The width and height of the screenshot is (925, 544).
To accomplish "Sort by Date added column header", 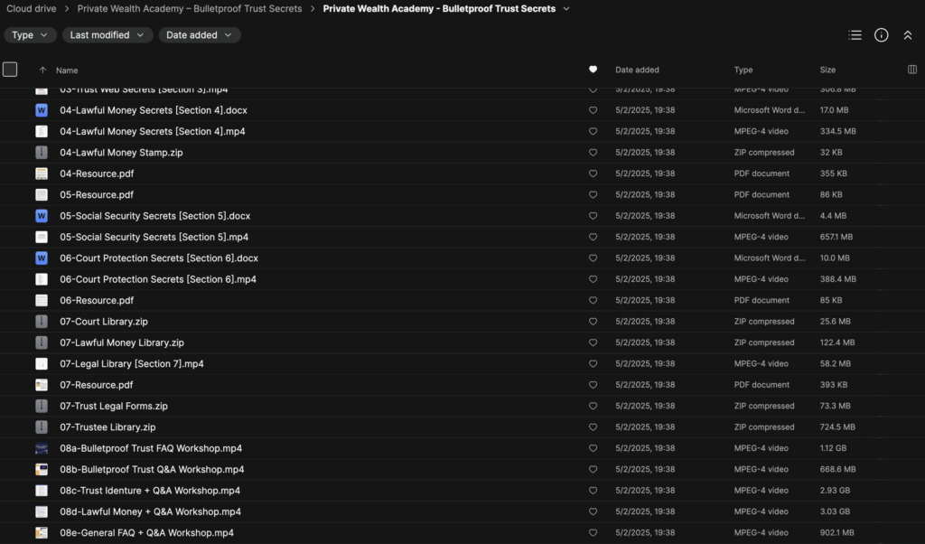I will [x=637, y=70].
